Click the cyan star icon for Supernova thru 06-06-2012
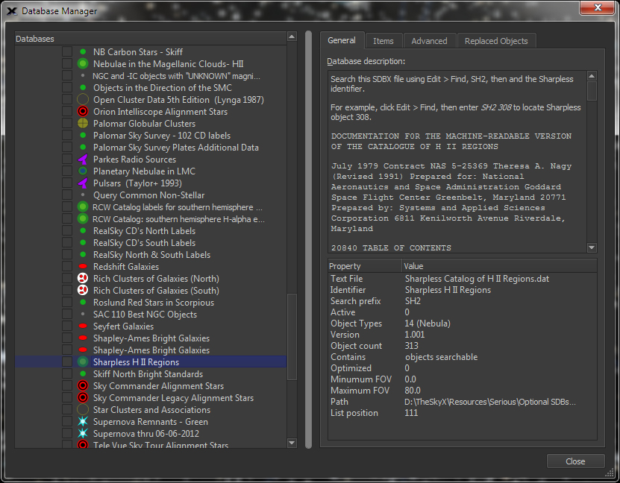The height and width of the screenshot is (483, 620). coord(83,433)
